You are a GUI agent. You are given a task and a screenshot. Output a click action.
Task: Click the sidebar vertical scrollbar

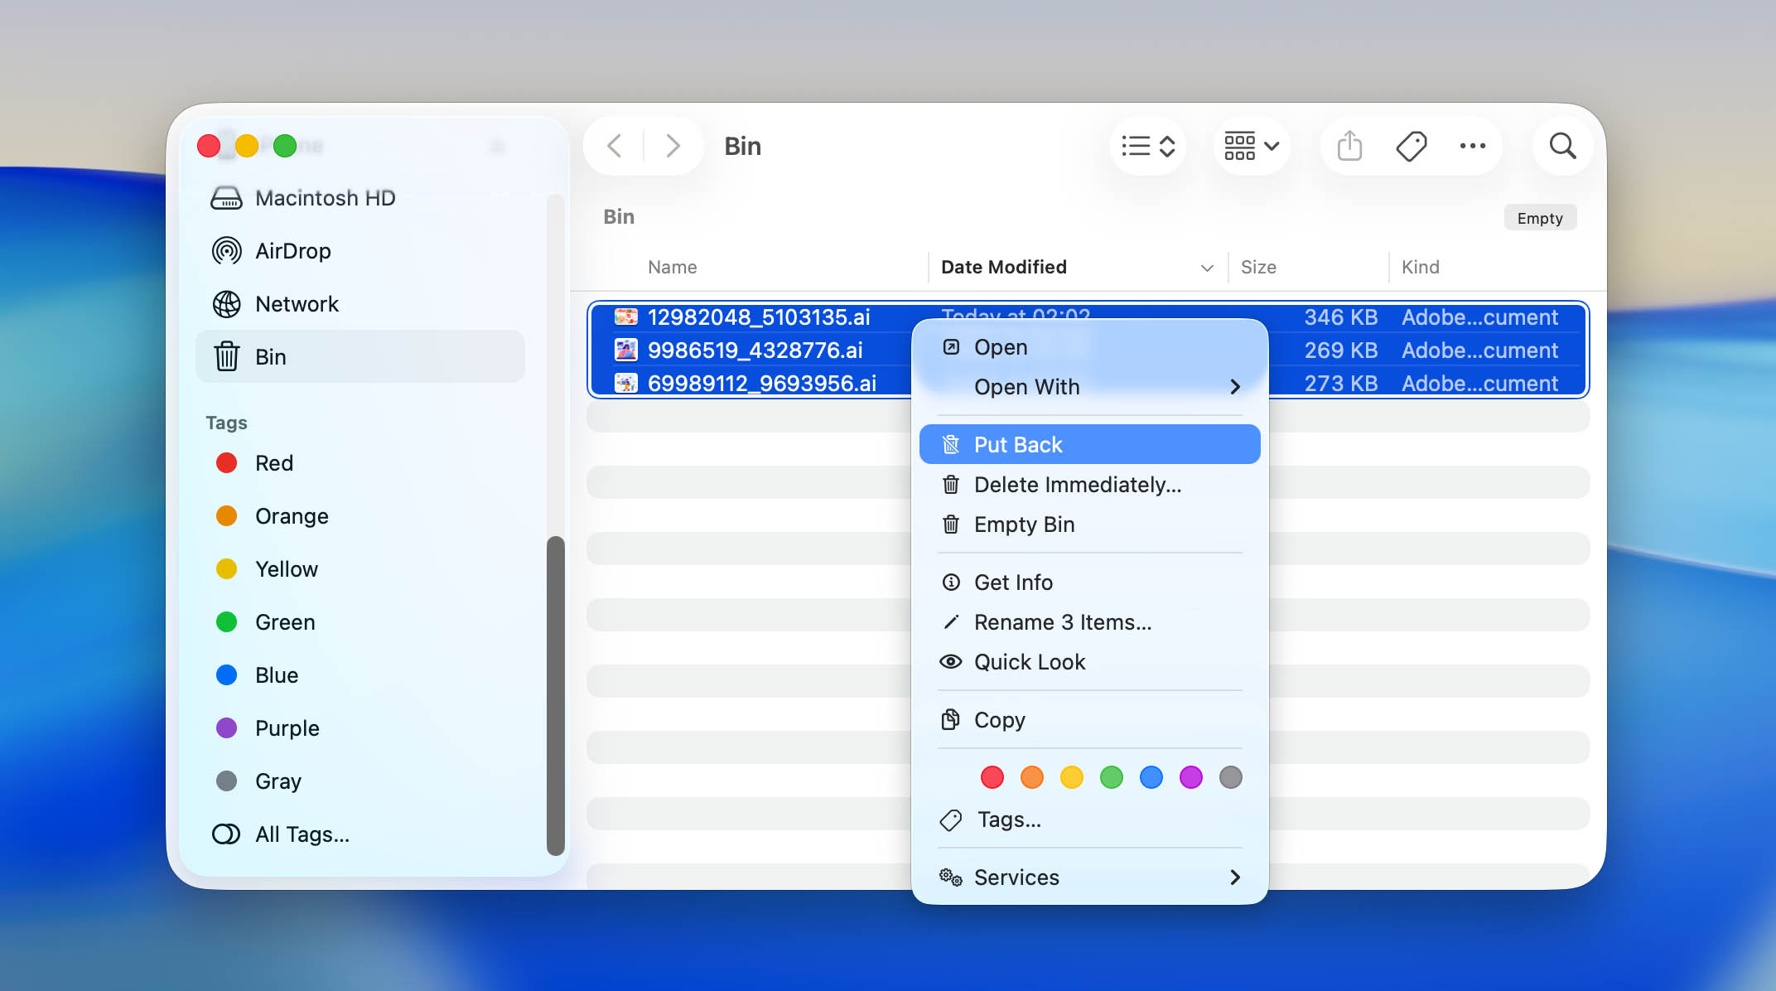[556, 694]
